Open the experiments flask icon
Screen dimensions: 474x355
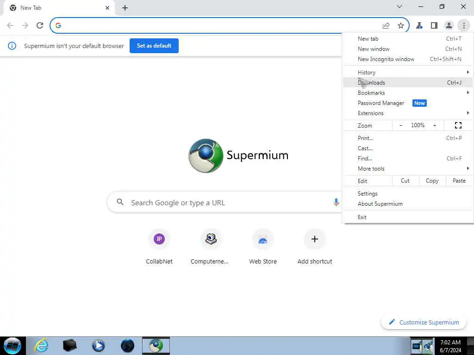coord(419,26)
